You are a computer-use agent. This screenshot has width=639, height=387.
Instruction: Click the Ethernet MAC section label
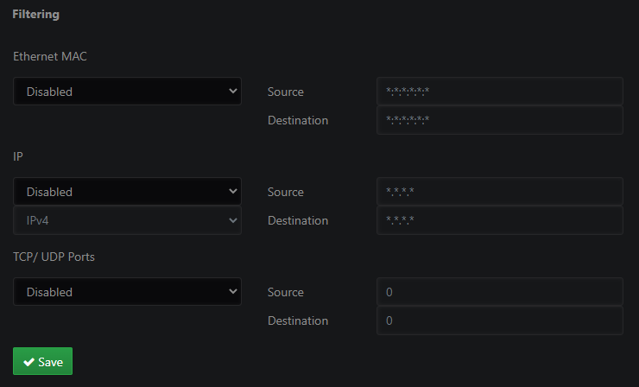pyautogui.click(x=50, y=56)
